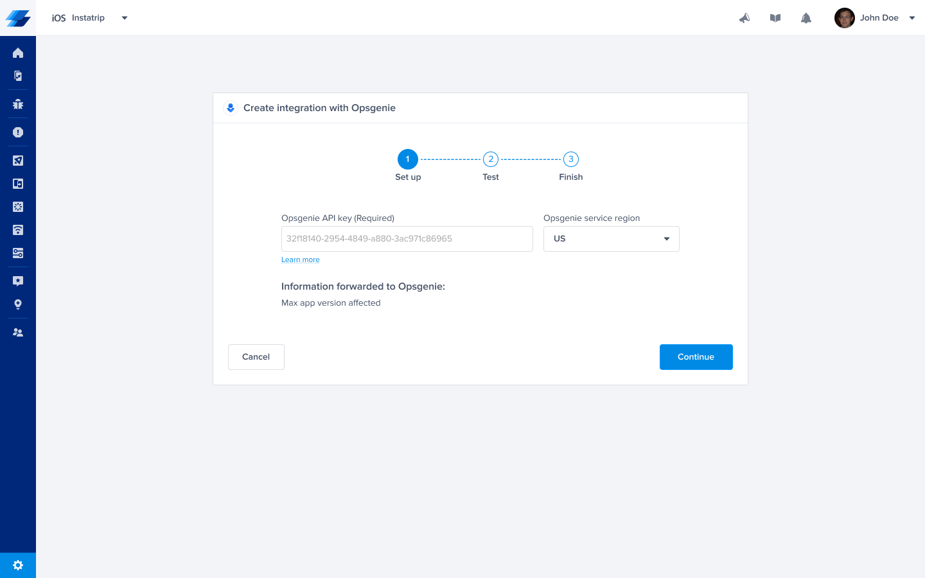
Task: Click the iOS Instatrip app name
Action: click(78, 18)
